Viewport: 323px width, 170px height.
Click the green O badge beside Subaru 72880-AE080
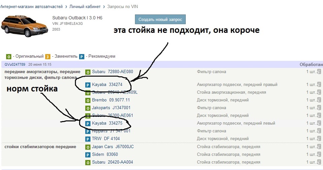point(88,72)
